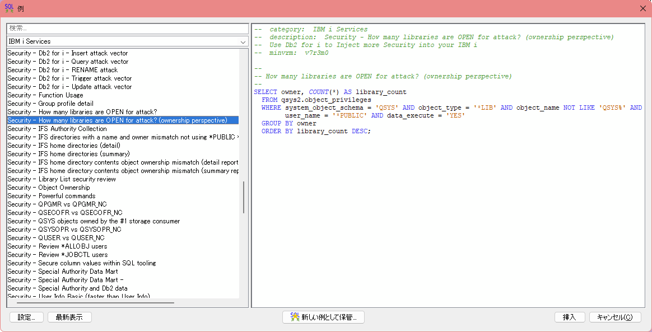The height and width of the screenshot is (332, 652).
Task: Click the キャンセル button
Action: [x=615, y=317]
